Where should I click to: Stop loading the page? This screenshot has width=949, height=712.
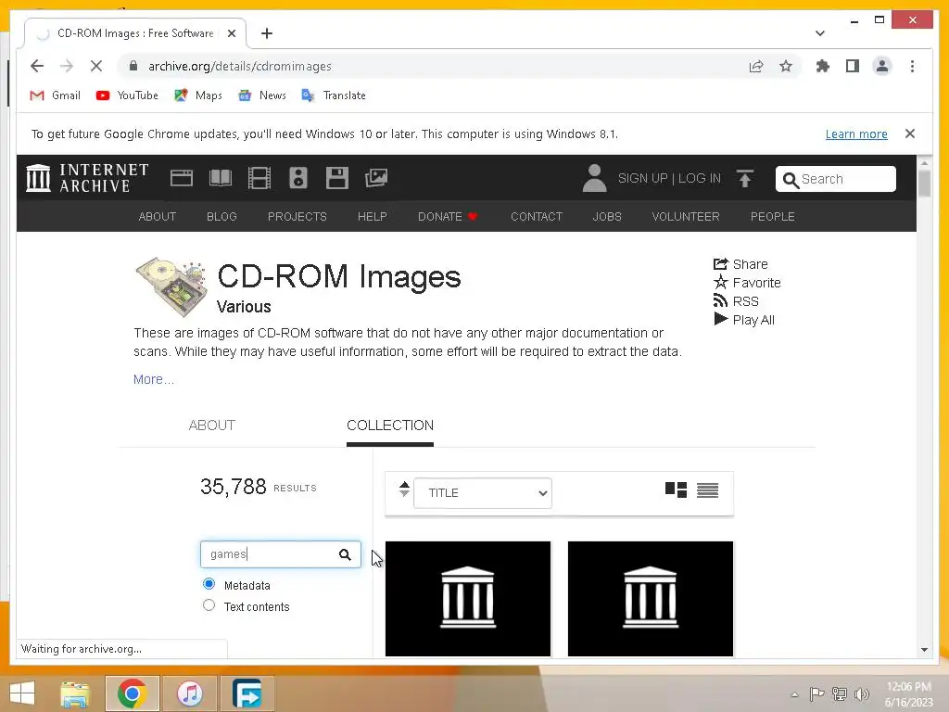click(x=96, y=66)
